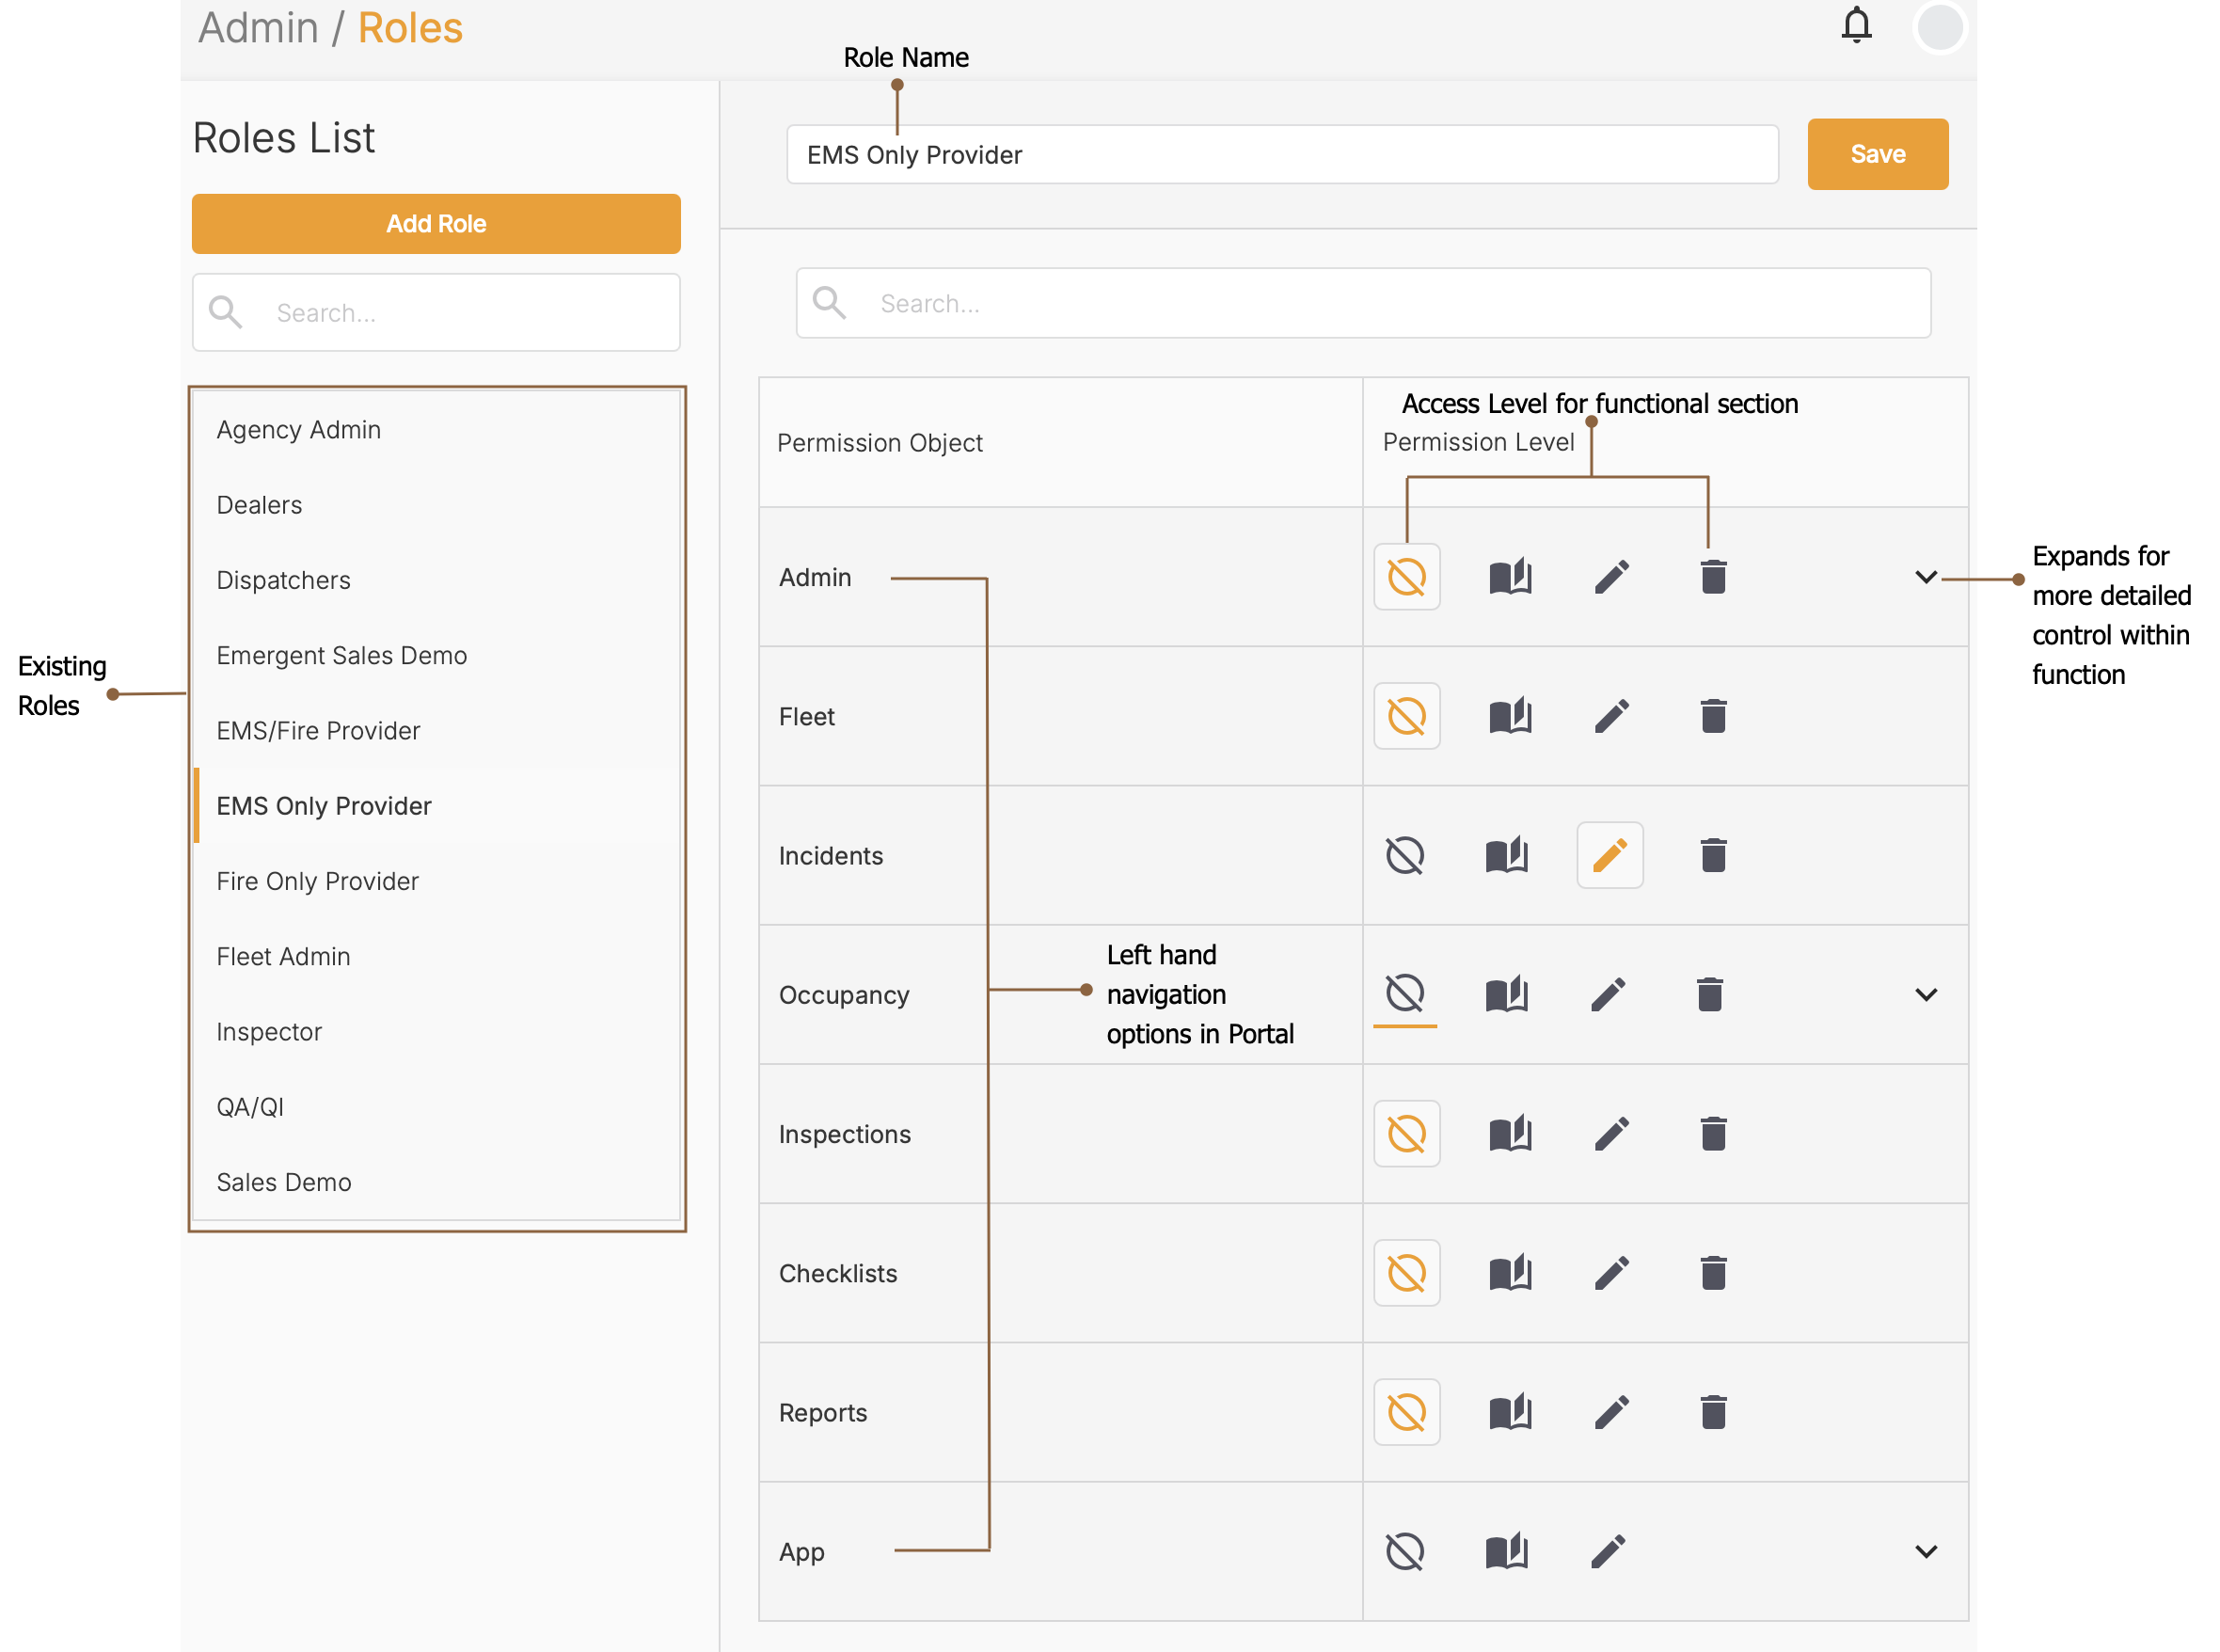Set App to no-access icon
2220x1652 pixels.
pos(1405,1552)
